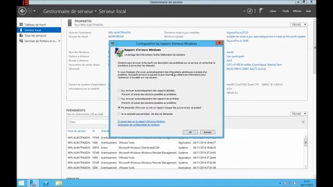Open File Explorer from the taskbar
The width and height of the screenshot is (333, 187).
point(59,183)
